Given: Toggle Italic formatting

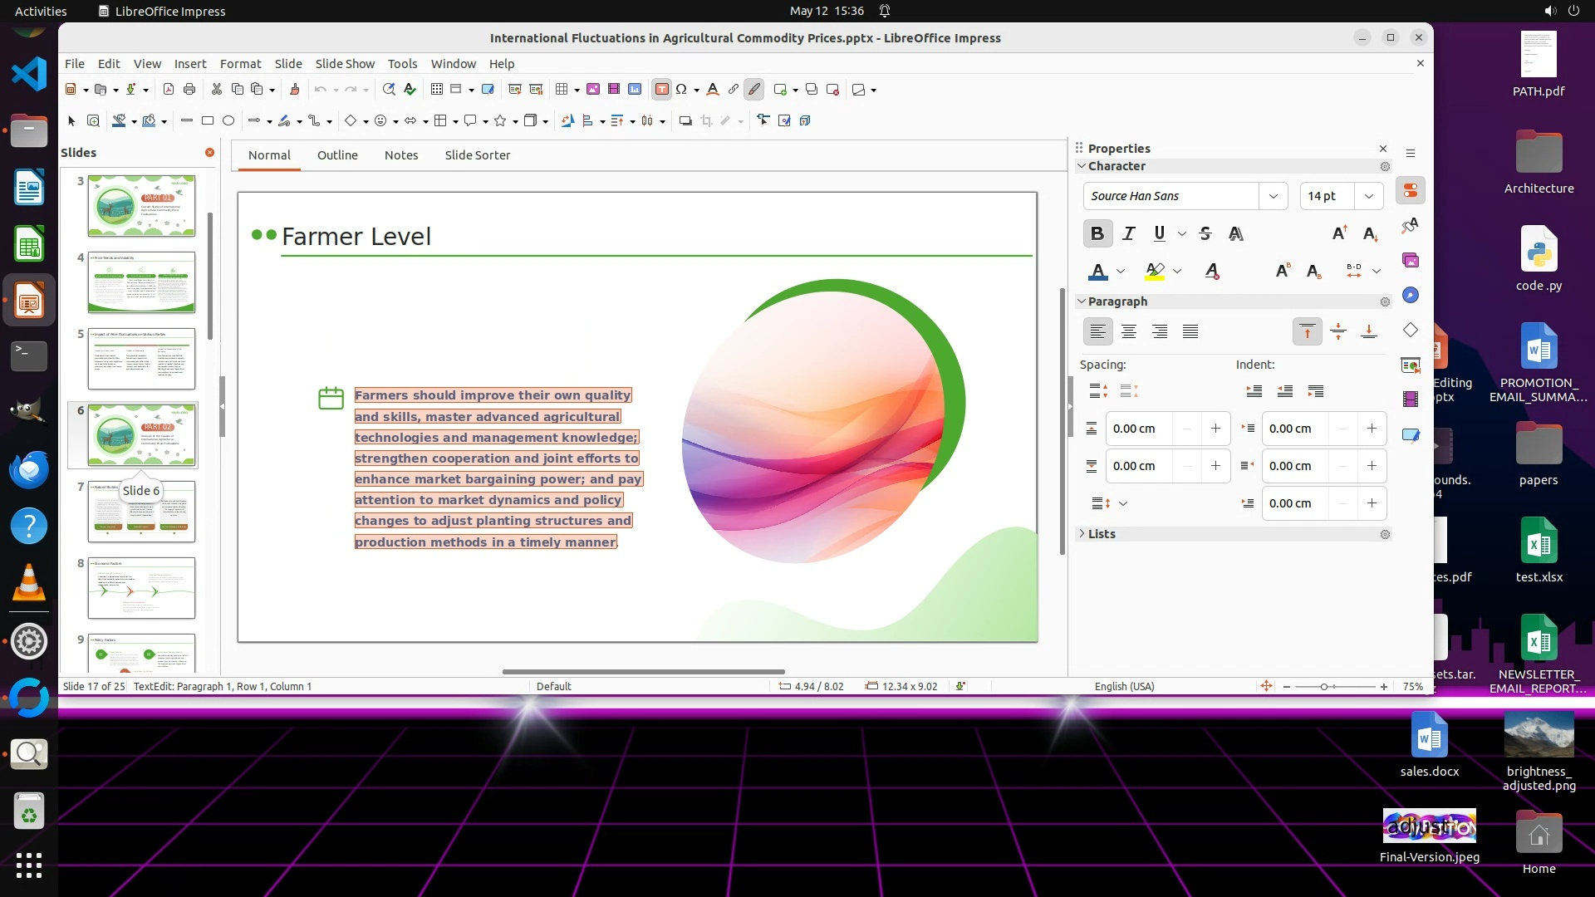Looking at the screenshot, I should tap(1128, 233).
